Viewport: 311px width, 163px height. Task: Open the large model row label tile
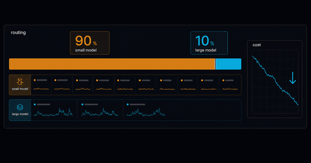(20, 110)
